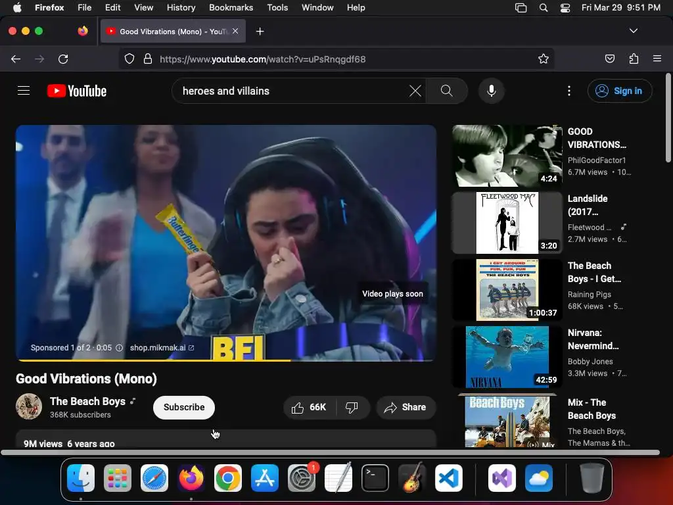List all tabs dropdown chevron
The height and width of the screenshot is (505, 673).
633,31
